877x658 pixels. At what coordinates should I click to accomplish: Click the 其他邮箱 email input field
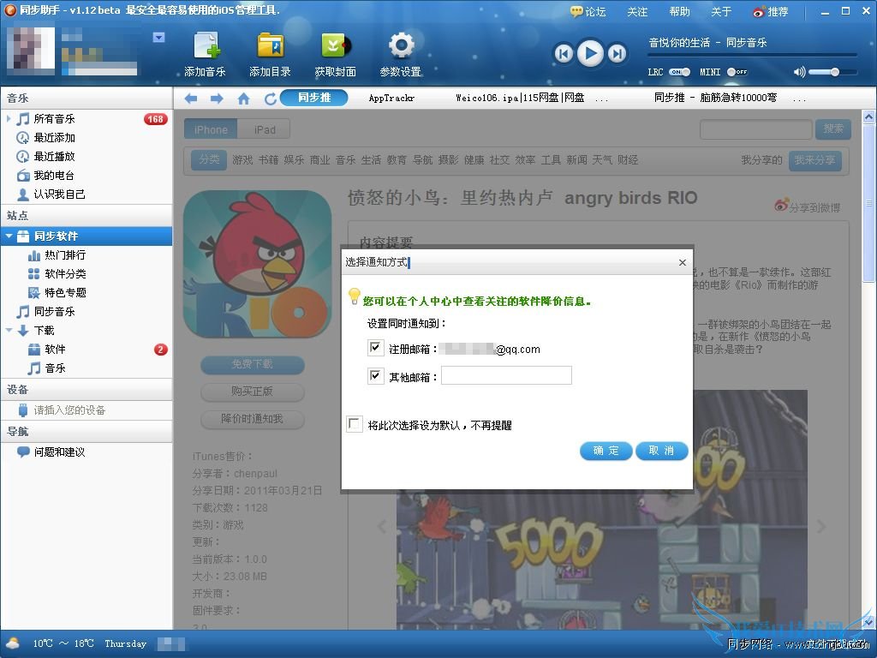click(x=506, y=375)
